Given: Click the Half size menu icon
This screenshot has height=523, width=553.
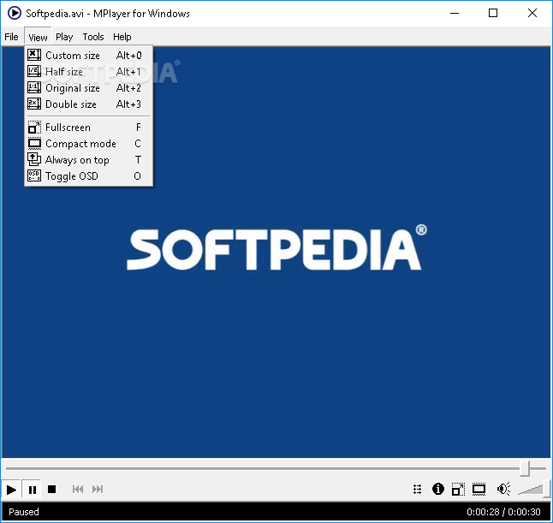Looking at the screenshot, I should pos(34,71).
